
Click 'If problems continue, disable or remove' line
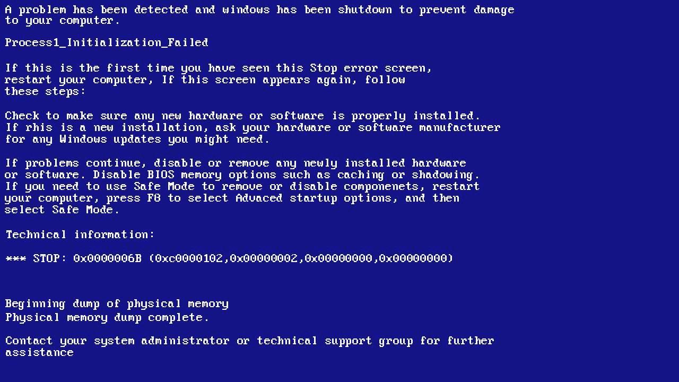pos(236,163)
